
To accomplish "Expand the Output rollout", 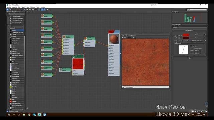I will [x=189, y=58].
